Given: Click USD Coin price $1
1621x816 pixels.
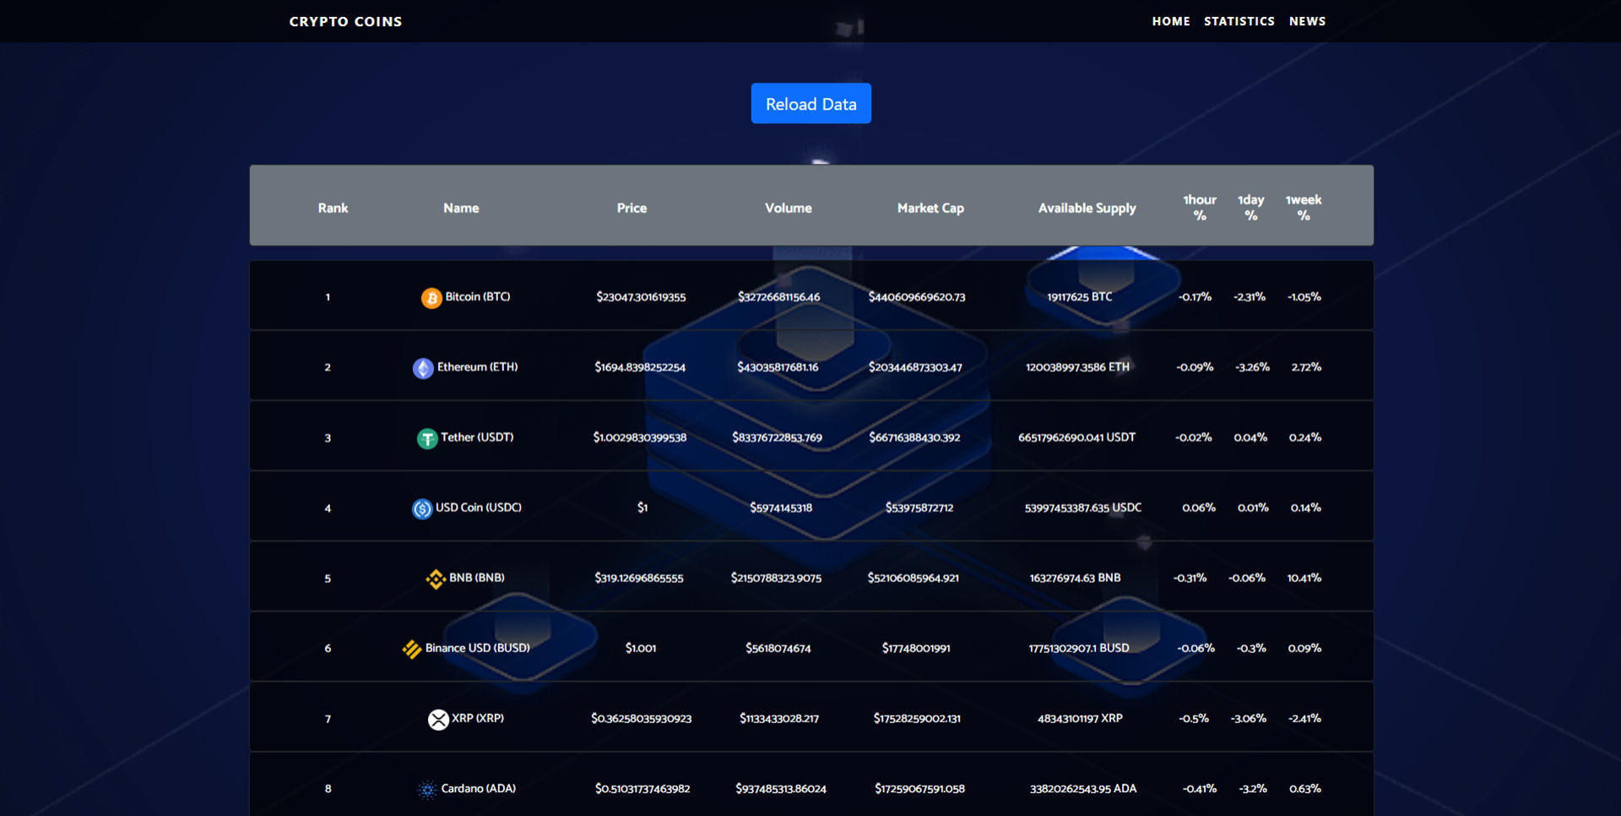Looking at the screenshot, I should [x=642, y=508].
